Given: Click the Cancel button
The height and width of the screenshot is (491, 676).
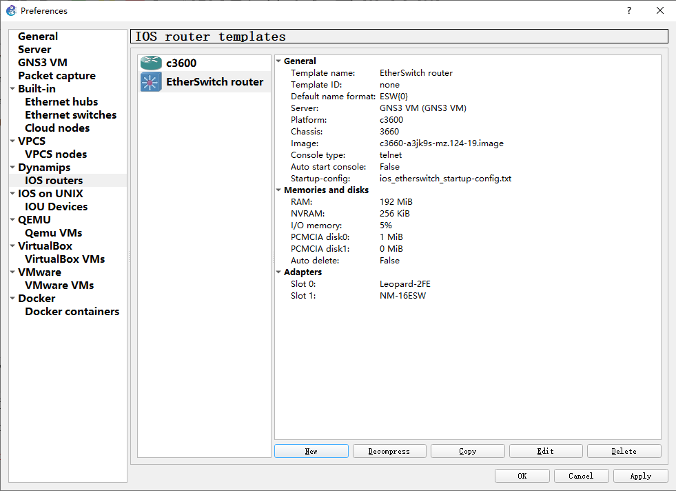Looking at the screenshot, I should coord(581,476).
